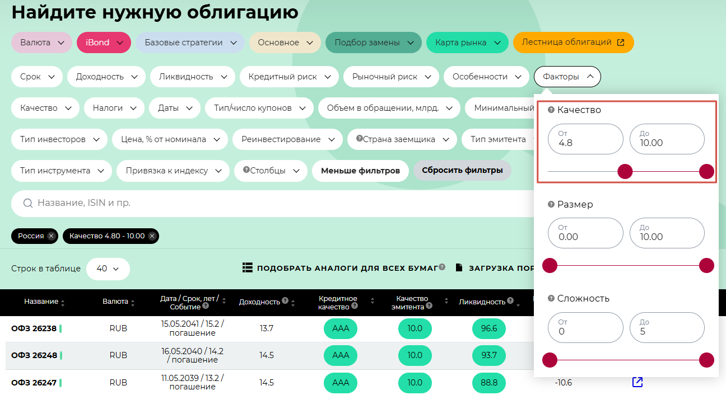Click the help icon next to Сложность factor

551,299
